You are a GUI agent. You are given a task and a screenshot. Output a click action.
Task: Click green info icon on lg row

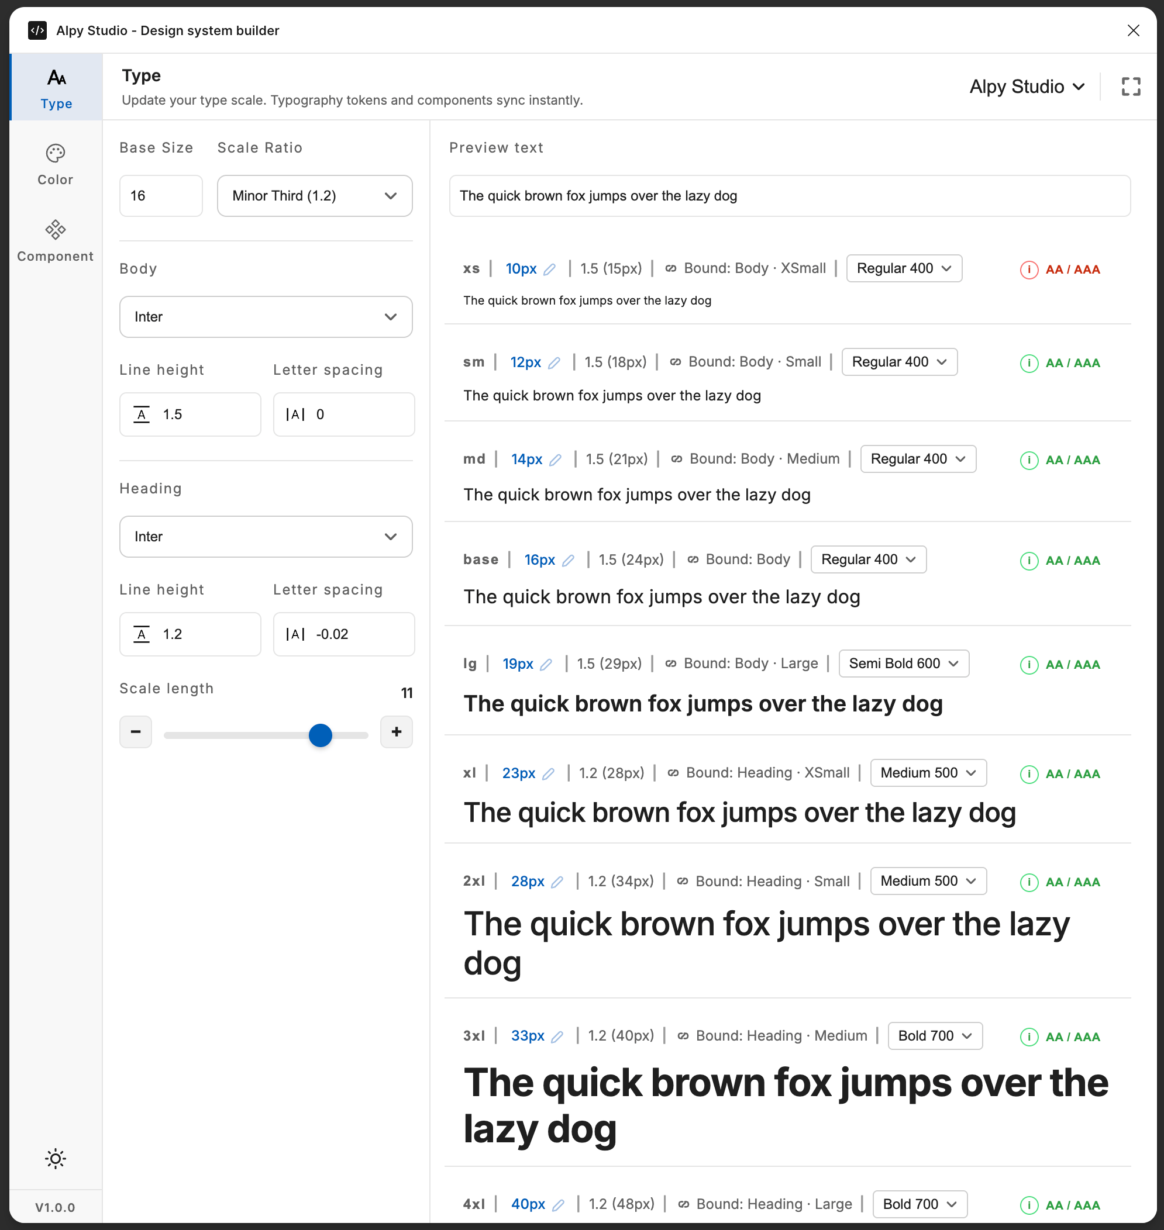1029,665
